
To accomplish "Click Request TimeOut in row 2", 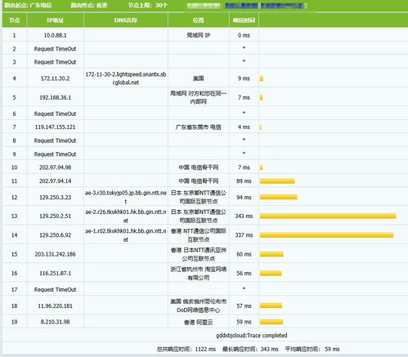I will click(x=55, y=49).
